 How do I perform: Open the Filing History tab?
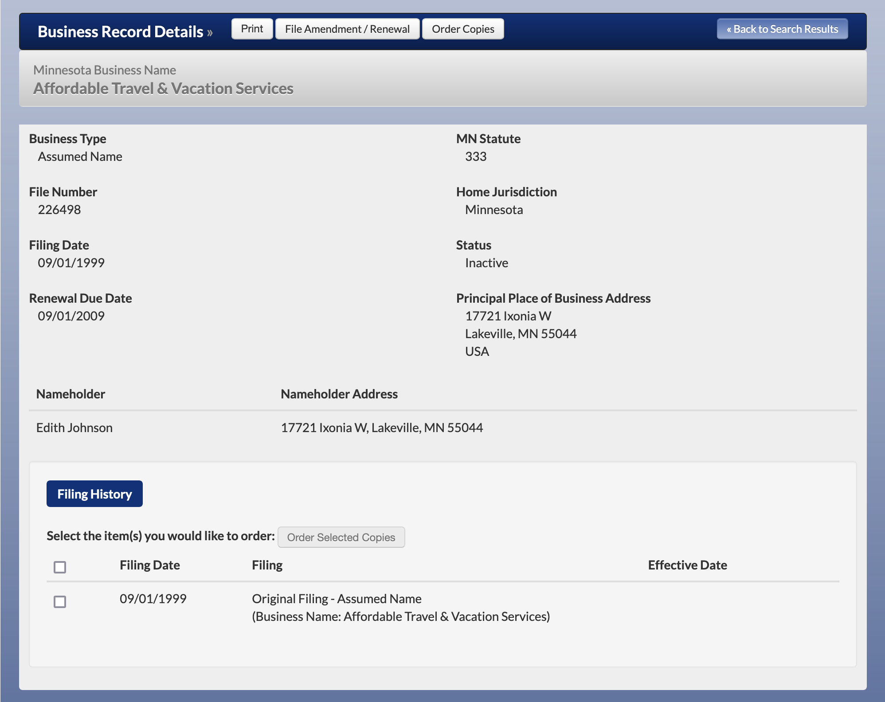[x=94, y=494]
